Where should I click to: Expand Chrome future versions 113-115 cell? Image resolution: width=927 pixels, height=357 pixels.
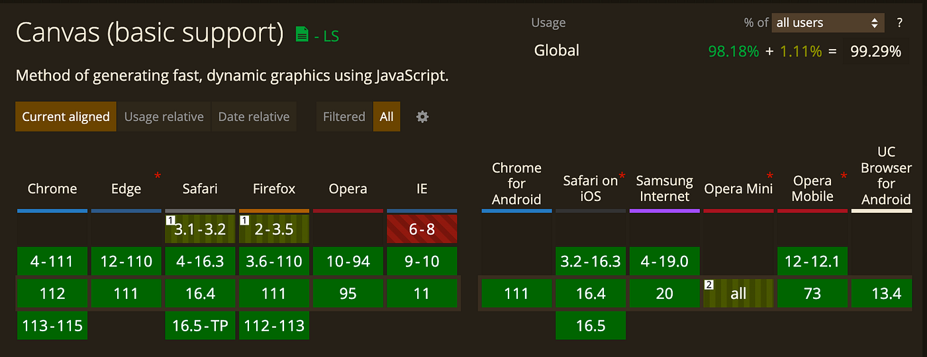point(52,325)
